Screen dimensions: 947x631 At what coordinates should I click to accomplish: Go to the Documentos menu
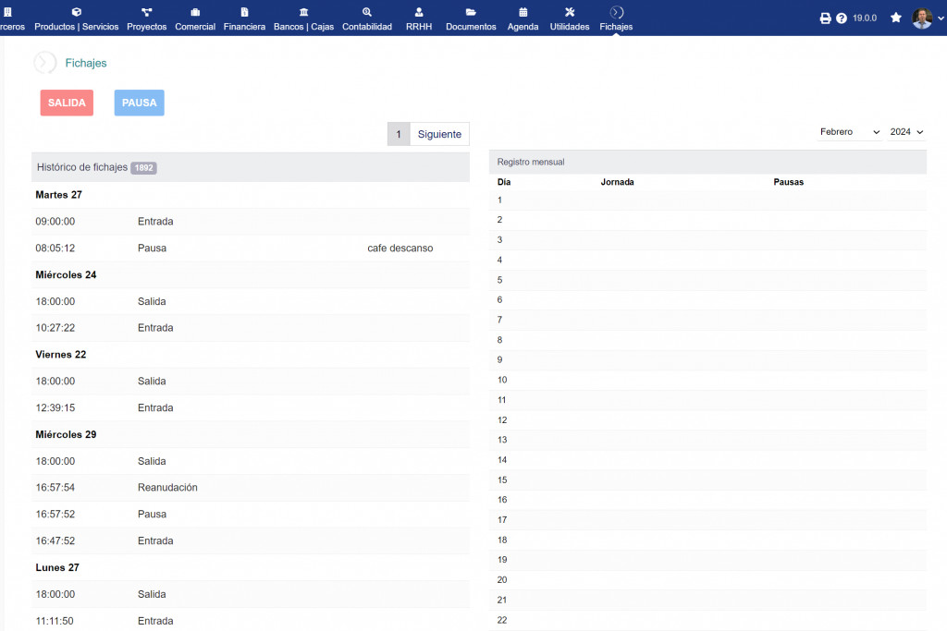point(471,27)
